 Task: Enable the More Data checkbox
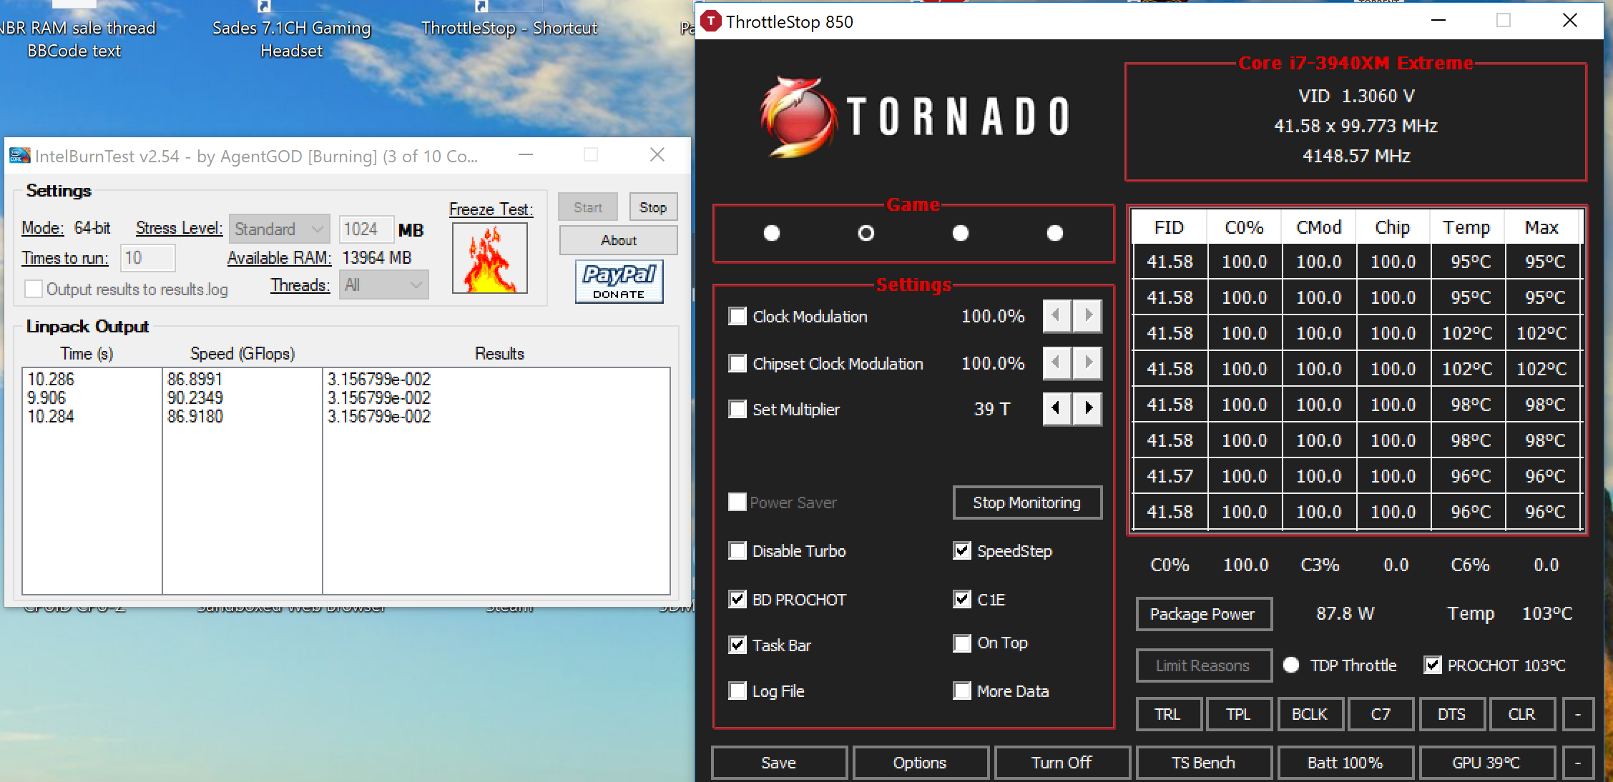962,691
